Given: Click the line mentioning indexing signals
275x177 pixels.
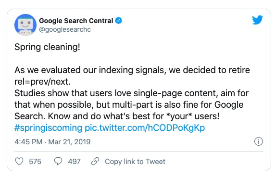Looking at the screenshot, I should [x=132, y=70].
